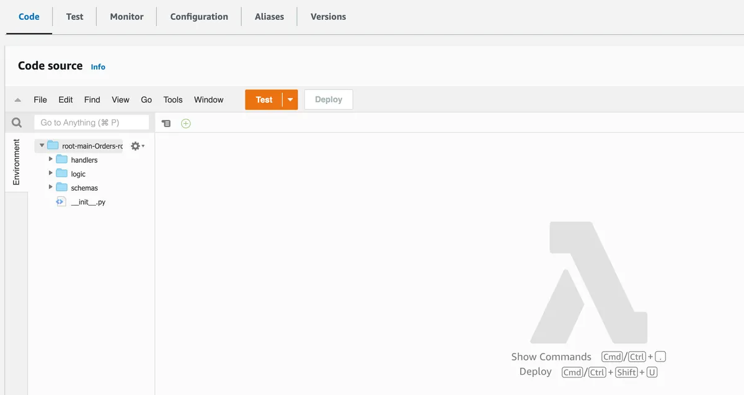Image resolution: width=744 pixels, height=395 pixels.
Task: Select the handlers folder icon
Action: [x=63, y=159]
